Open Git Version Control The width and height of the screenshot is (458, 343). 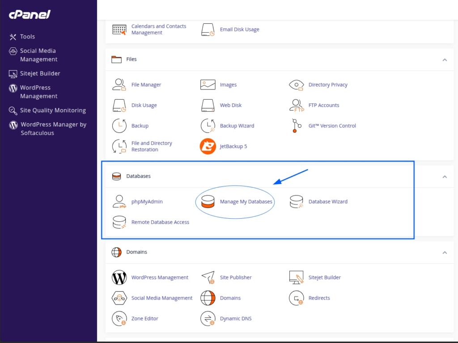click(332, 126)
